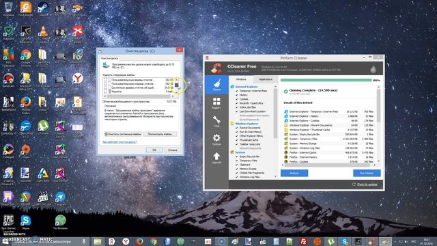Click the Yandex browser icon in the taskbar
The image size is (437, 246).
[x=126, y=241]
